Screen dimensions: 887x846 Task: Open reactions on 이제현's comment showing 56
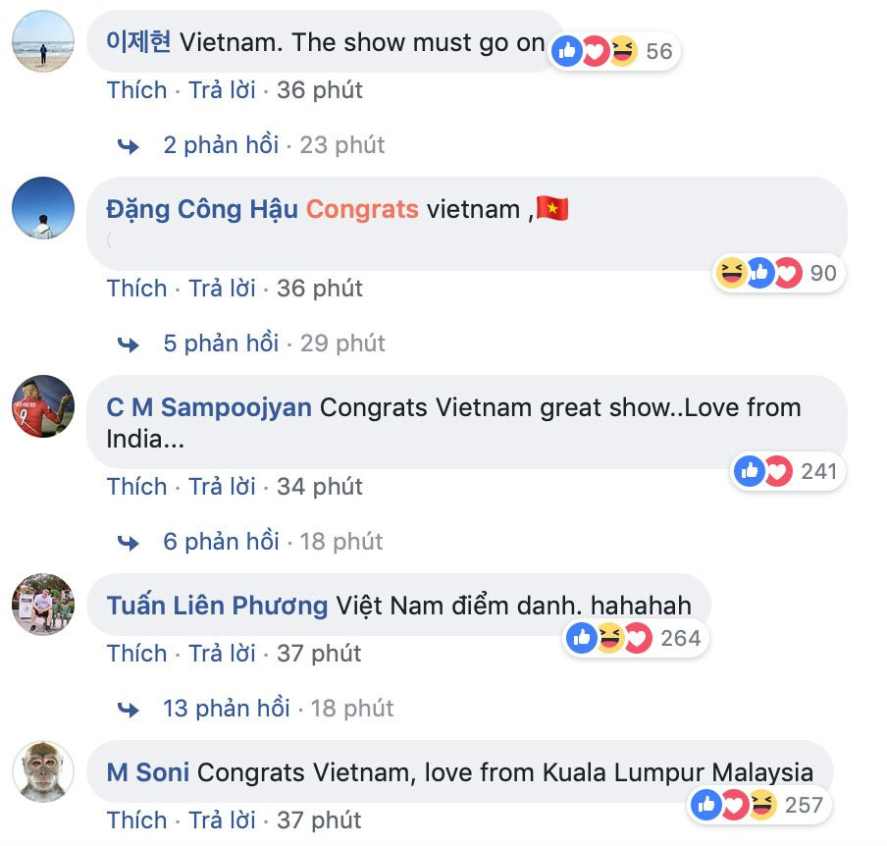pos(614,51)
